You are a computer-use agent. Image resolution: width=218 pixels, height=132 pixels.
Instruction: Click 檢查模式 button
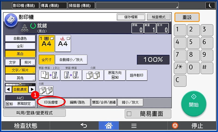tap(159, 17)
